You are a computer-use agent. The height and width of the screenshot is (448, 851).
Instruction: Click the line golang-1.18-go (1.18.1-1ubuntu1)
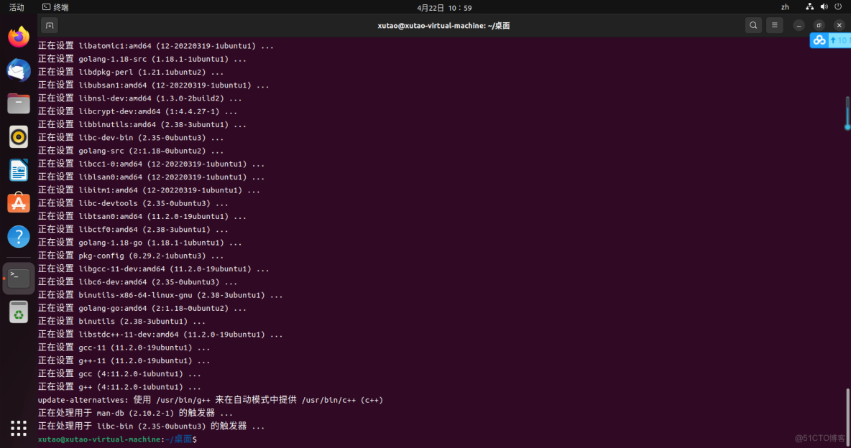pyautogui.click(x=140, y=243)
